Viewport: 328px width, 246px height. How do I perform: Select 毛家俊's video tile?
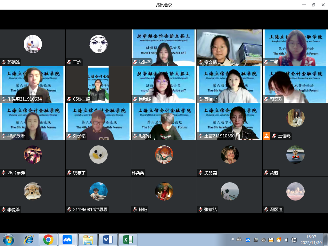point(164,121)
